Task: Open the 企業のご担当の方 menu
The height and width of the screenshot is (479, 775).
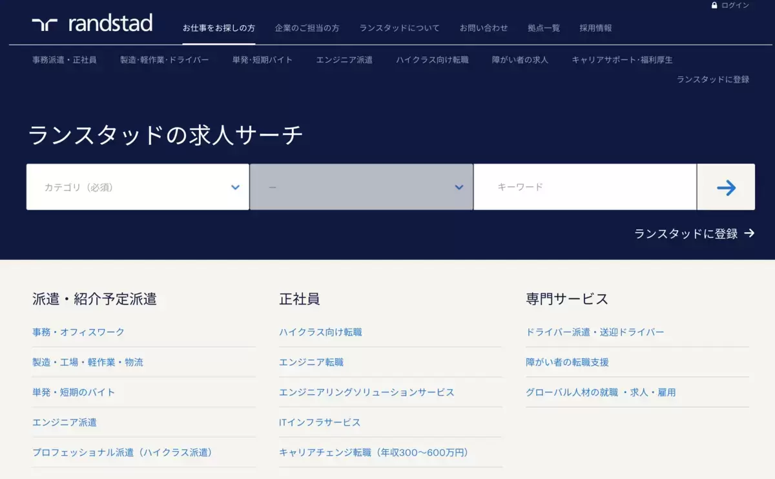Action: coord(307,28)
